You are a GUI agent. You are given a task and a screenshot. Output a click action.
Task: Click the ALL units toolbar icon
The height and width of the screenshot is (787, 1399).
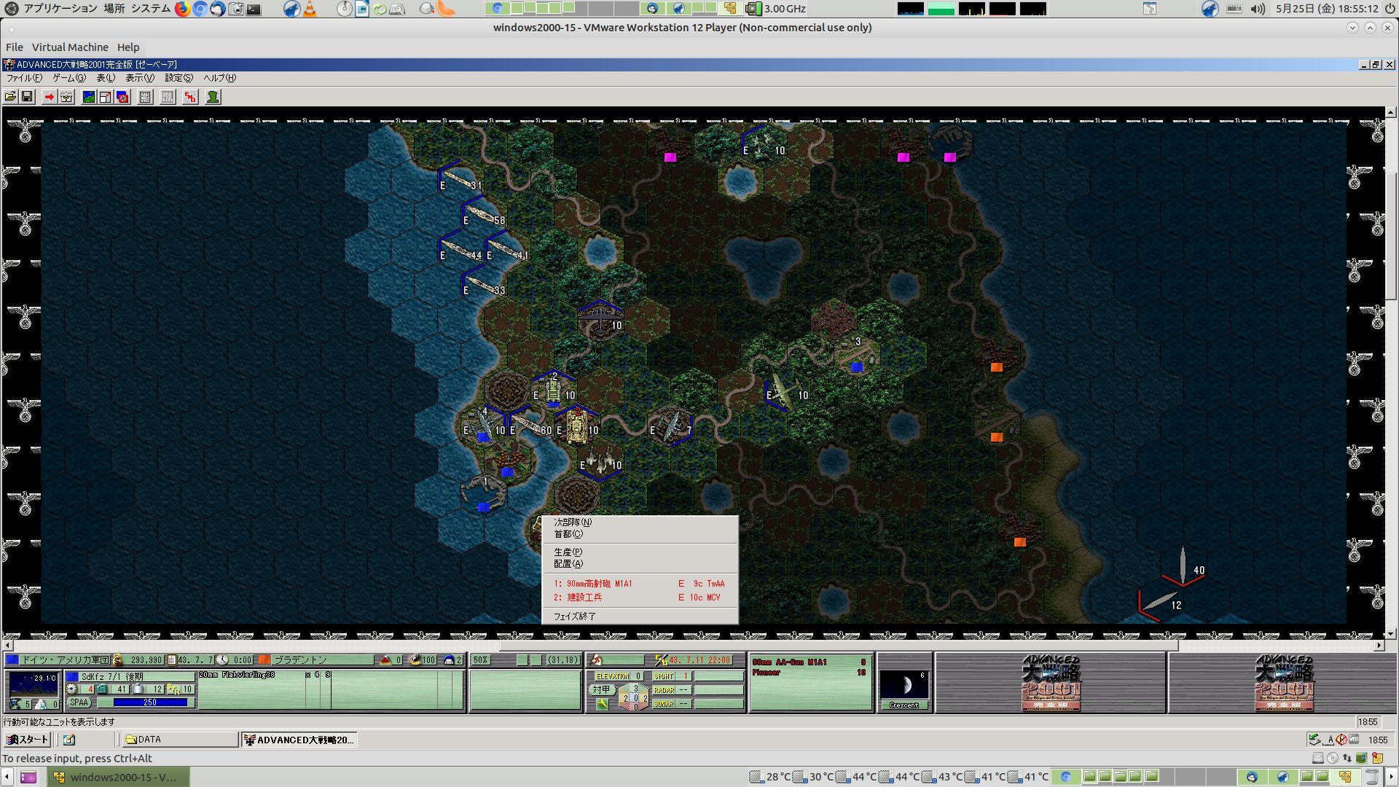pyautogui.click(x=168, y=97)
